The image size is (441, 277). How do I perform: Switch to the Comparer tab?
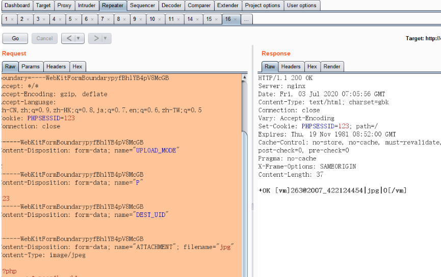point(199,5)
